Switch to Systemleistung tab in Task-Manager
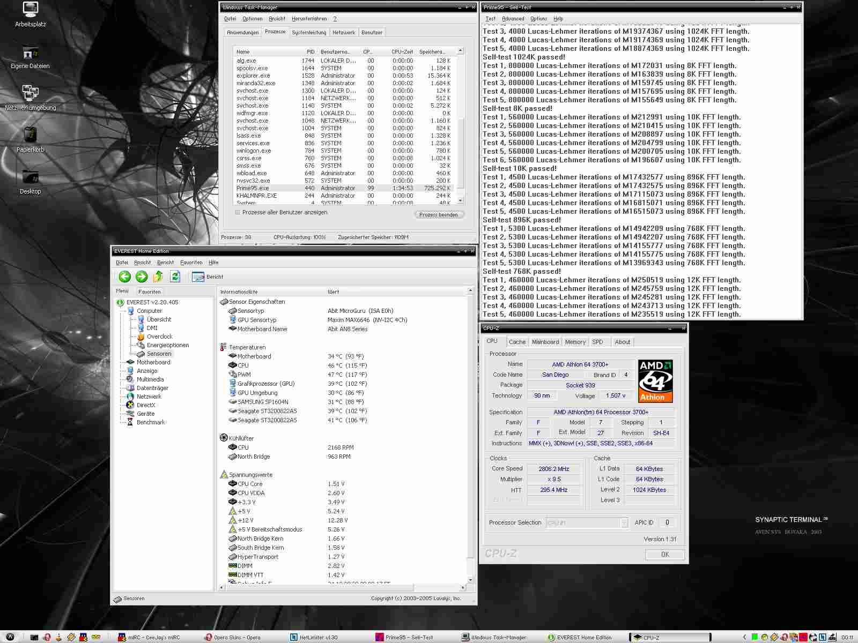Screen dimensions: 858x643 309,33
